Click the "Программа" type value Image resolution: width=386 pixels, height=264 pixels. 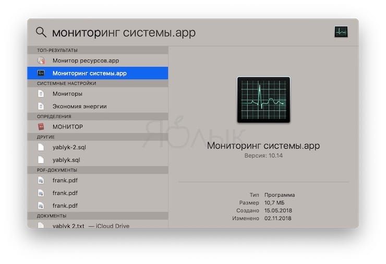280,195
